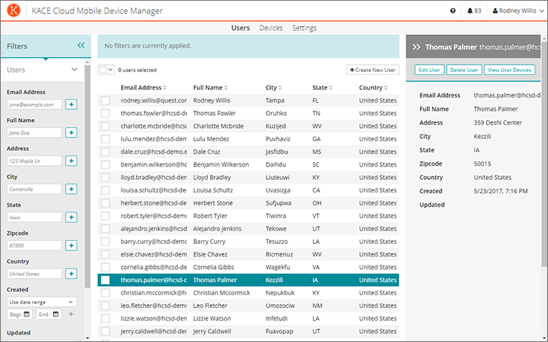Viewport: 548px width, 342px height.
Task: Click the Create New User button
Action: point(372,70)
